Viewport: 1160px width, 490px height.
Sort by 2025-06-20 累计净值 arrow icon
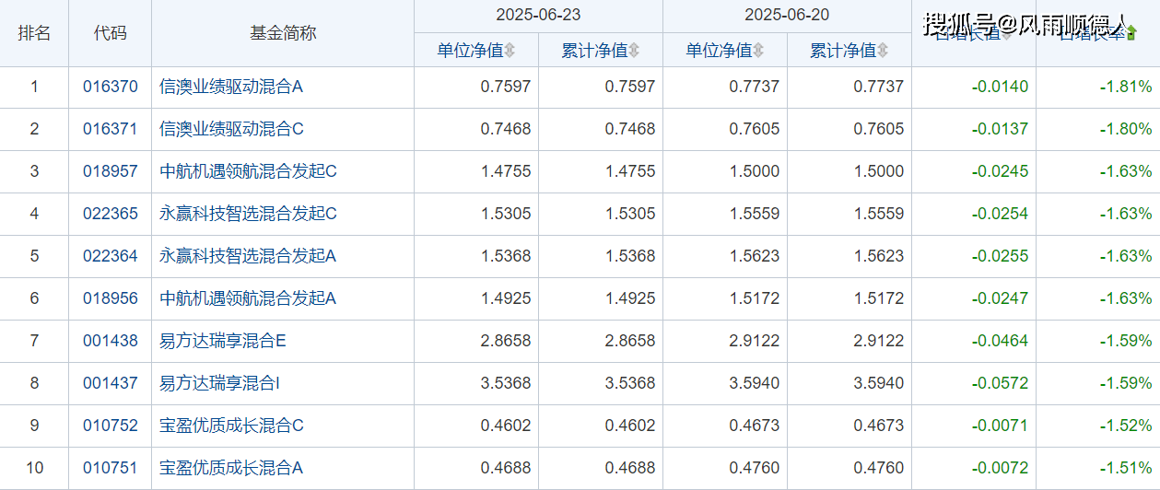[x=883, y=51]
